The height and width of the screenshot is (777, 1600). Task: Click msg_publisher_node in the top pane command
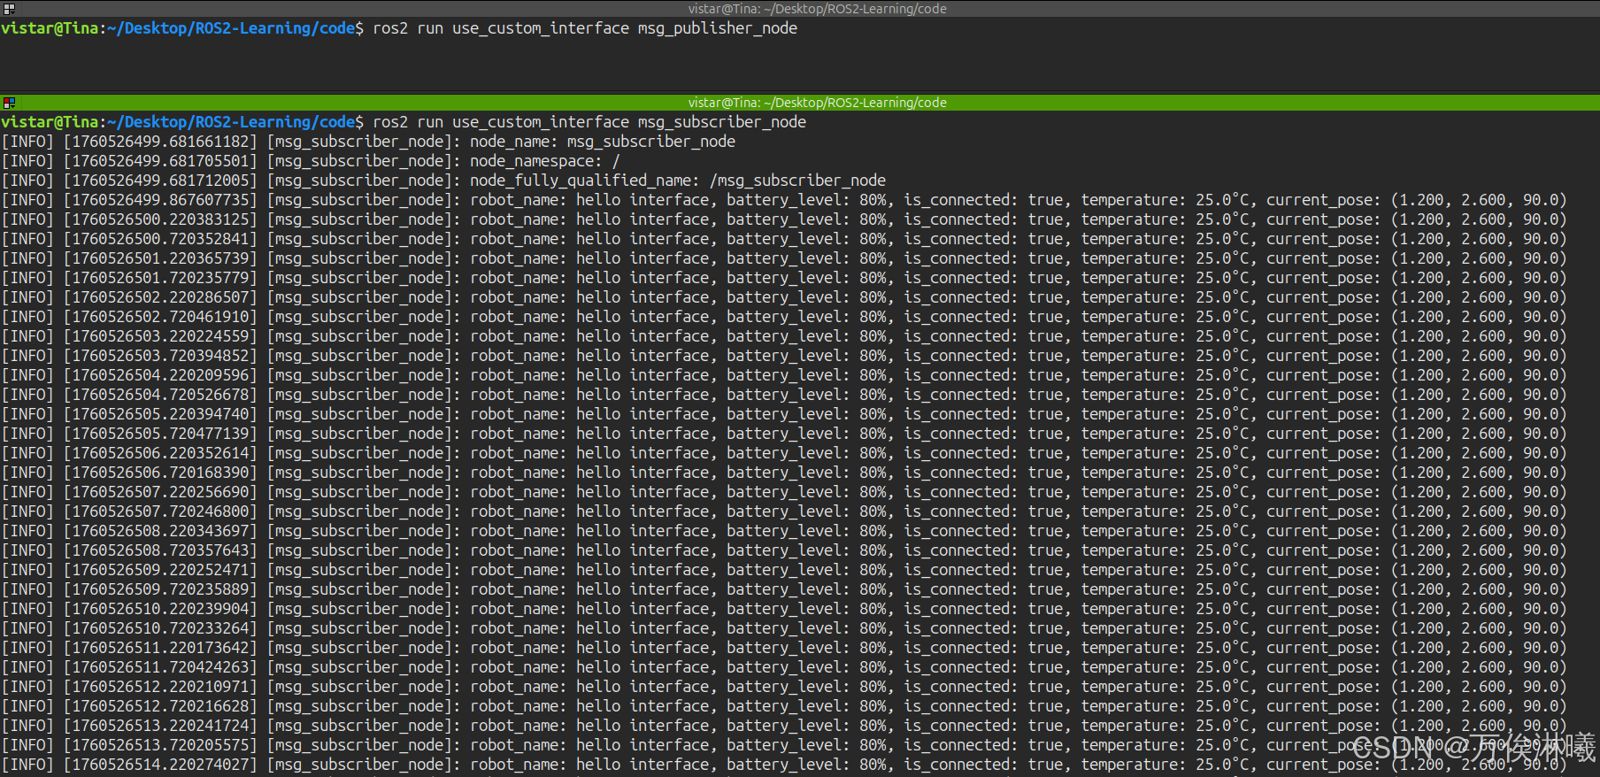[x=718, y=28]
